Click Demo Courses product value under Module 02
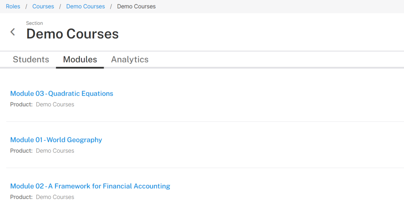 coord(55,197)
